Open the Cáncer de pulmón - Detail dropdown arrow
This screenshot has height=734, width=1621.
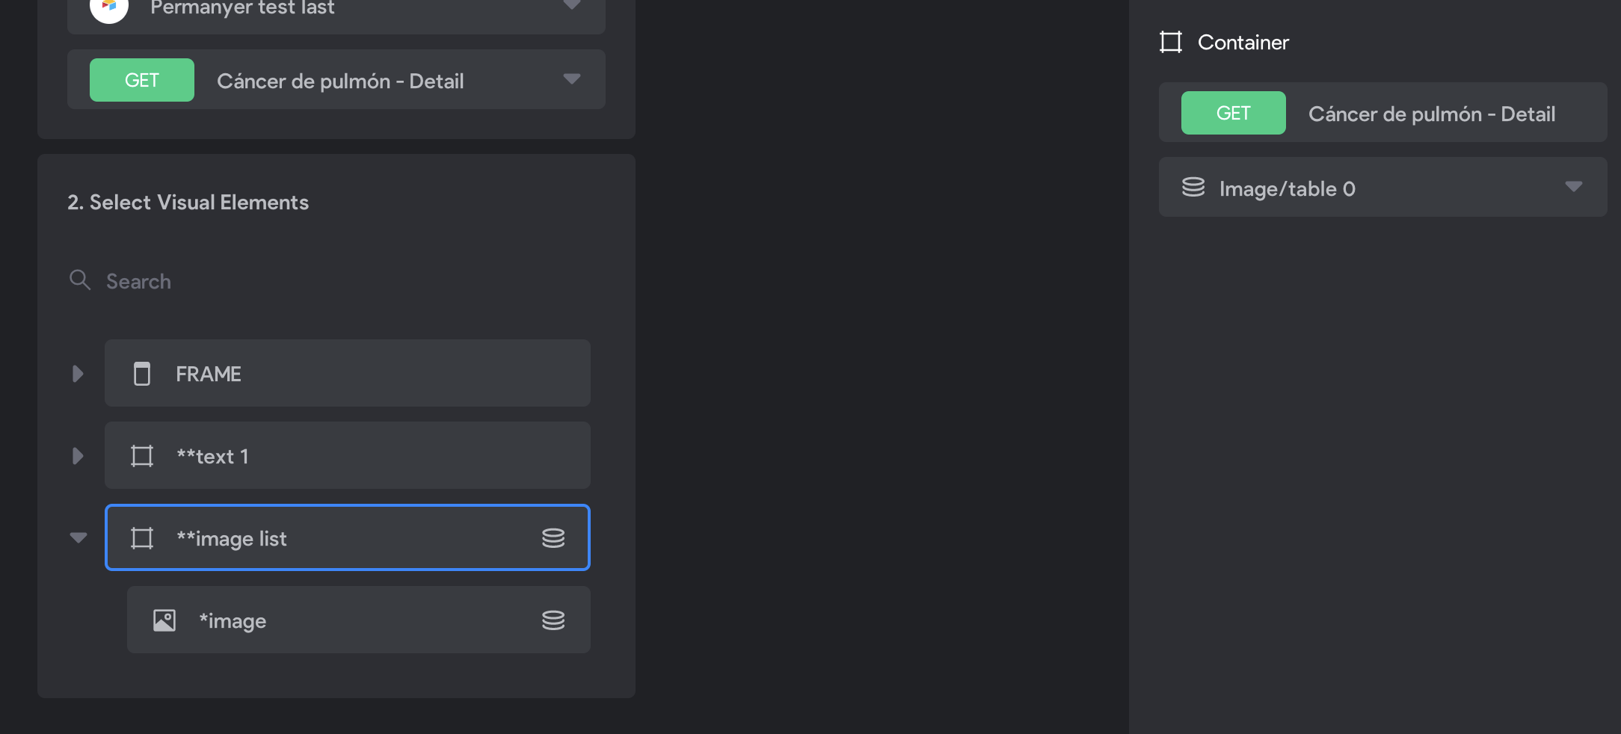click(572, 79)
